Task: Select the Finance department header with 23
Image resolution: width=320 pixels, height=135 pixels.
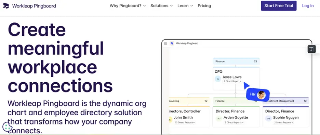Action: [x=236, y=61]
